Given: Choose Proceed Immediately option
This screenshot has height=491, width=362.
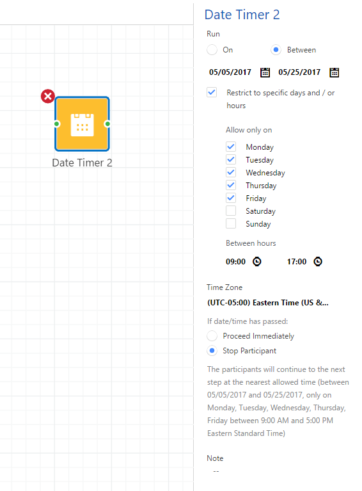Looking at the screenshot, I should point(212,336).
